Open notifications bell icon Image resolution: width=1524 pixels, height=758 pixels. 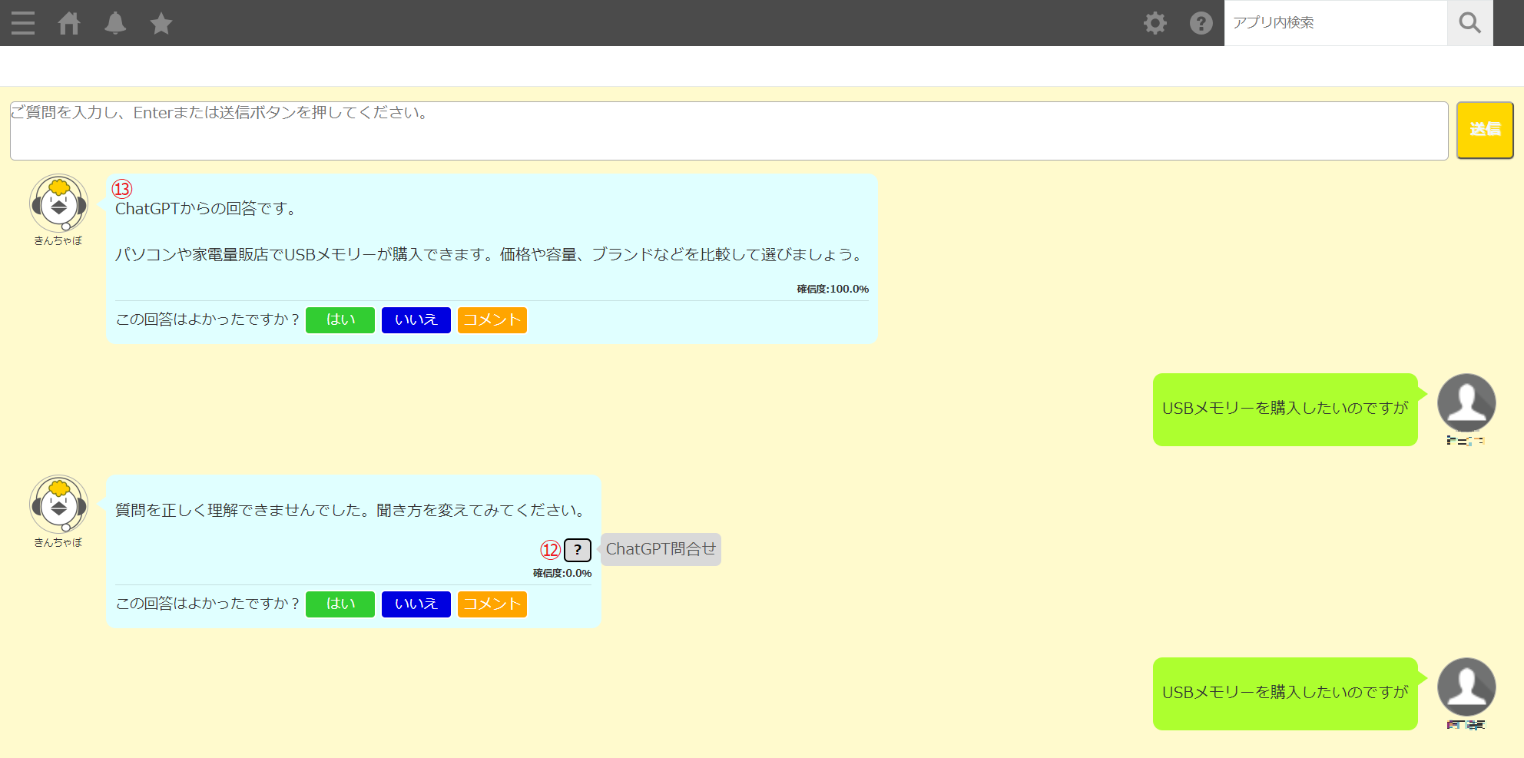point(115,23)
